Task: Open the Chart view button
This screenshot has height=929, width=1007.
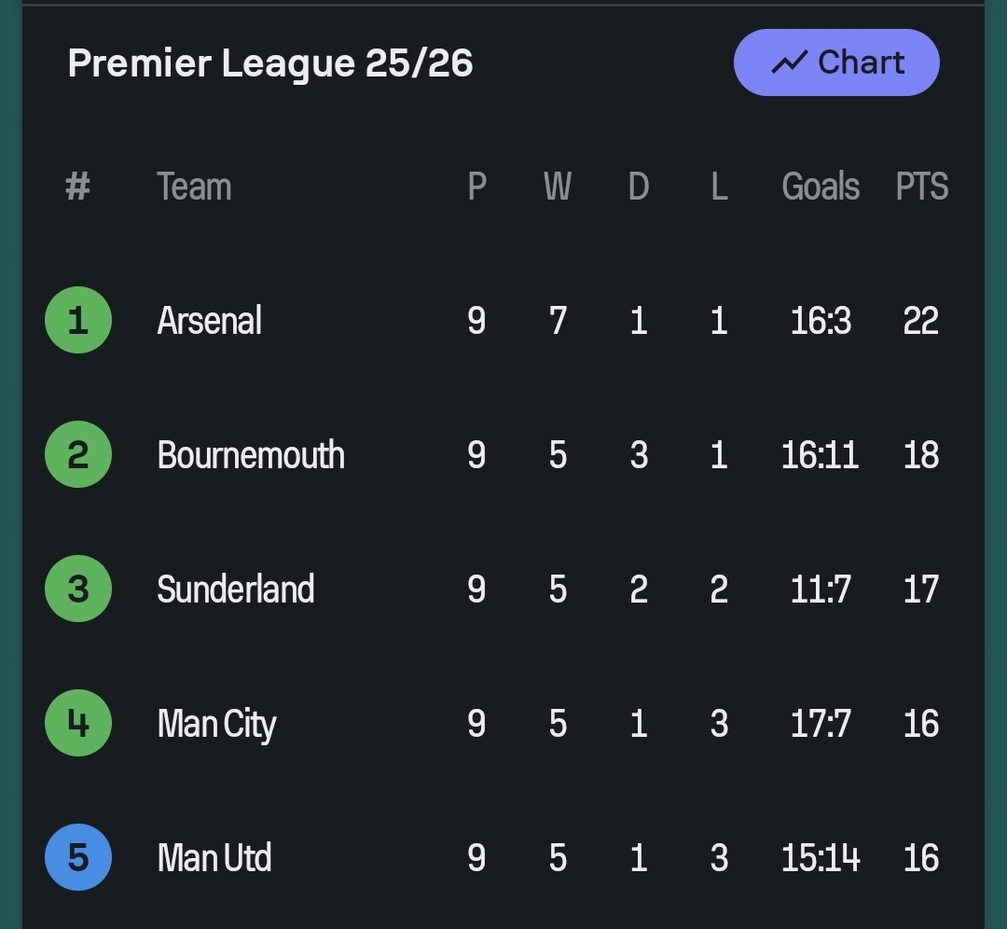Action: 836,62
